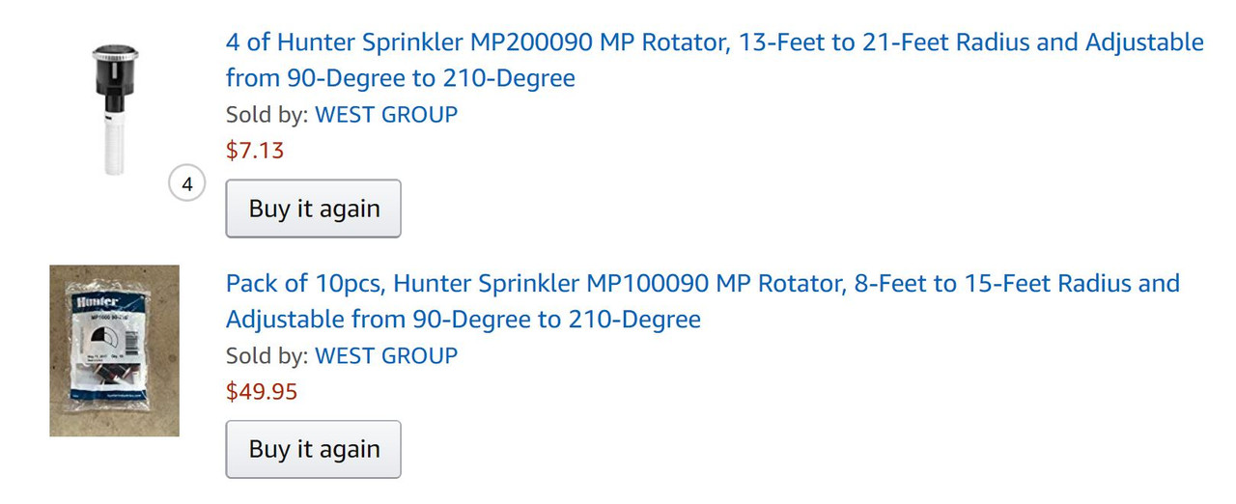Click the Hunter logo on the package photo
The image size is (1236, 504).
(x=96, y=303)
